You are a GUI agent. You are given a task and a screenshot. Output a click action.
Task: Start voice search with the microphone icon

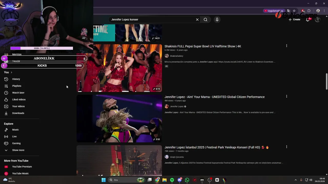[217, 19]
